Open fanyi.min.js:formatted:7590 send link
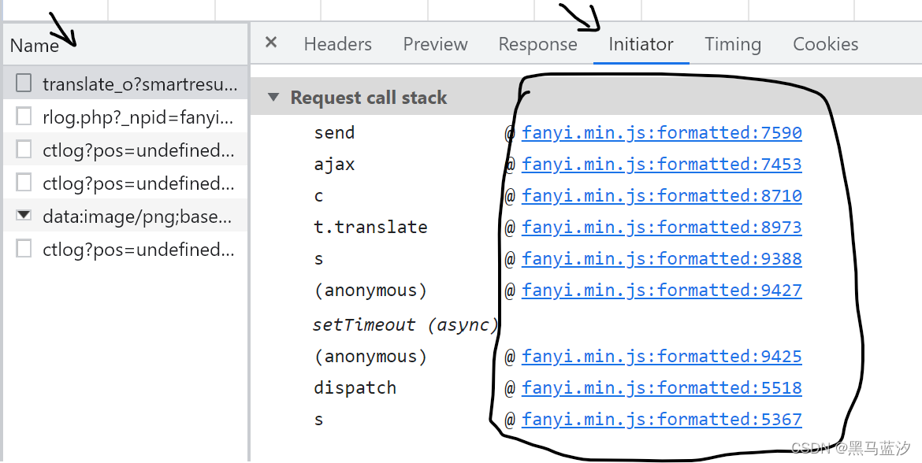This screenshot has width=922, height=463. [x=661, y=133]
